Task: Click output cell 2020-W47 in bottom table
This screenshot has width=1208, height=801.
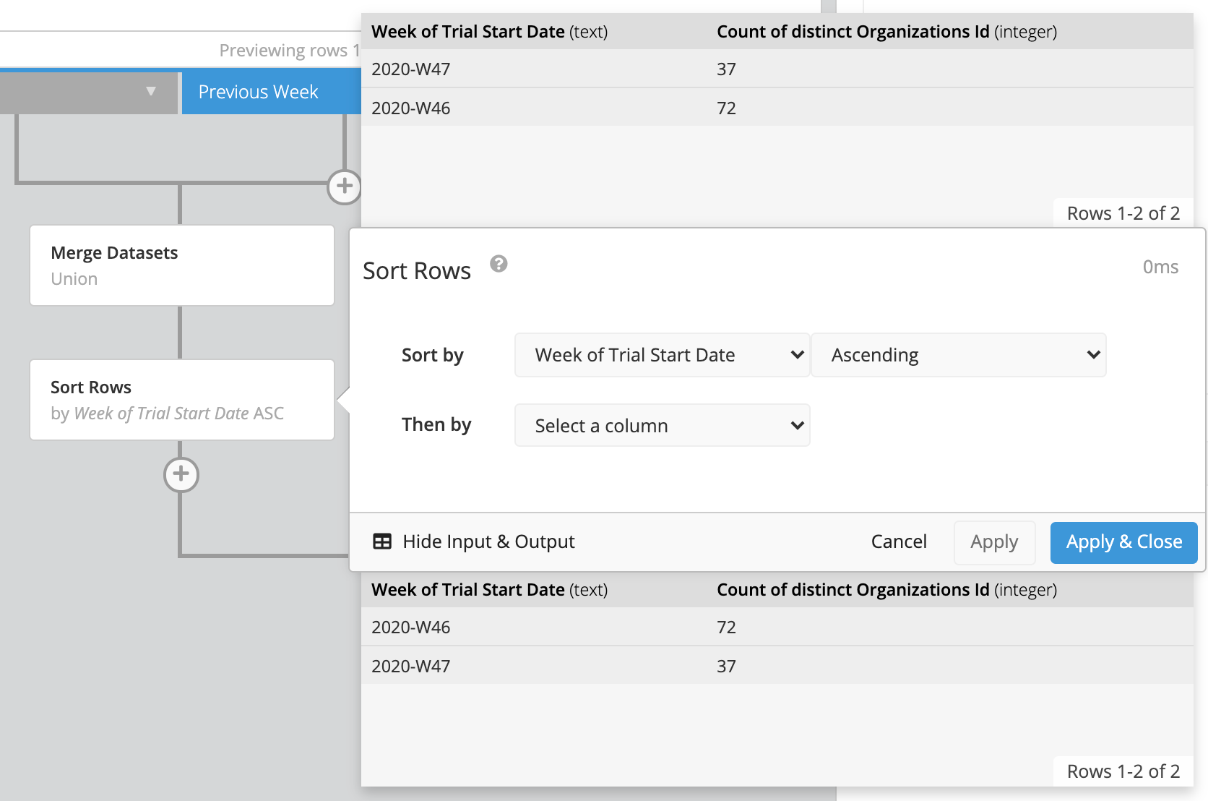Action: (410, 667)
